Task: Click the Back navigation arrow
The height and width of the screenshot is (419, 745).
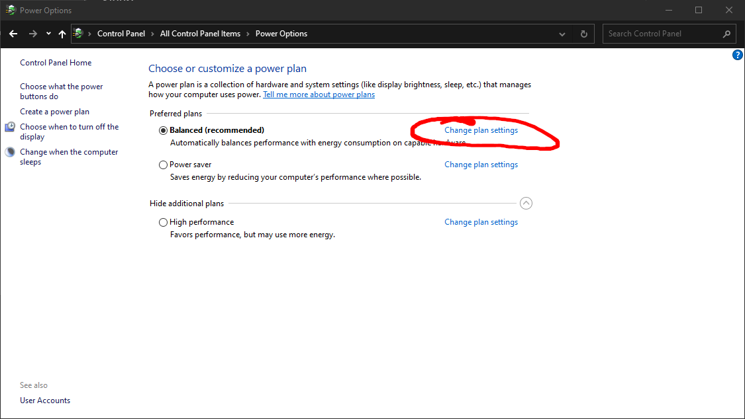Action: point(13,34)
